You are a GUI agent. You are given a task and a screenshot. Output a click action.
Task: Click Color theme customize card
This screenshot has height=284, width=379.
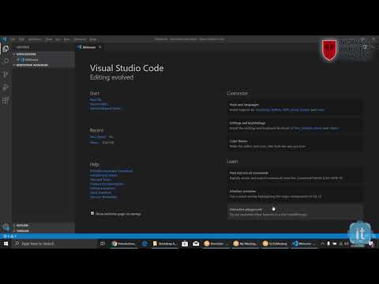[295, 144]
